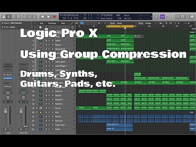
Task: Expand the Region: MIDI Defaults disclosure triangle
Action: coord(2,23)
